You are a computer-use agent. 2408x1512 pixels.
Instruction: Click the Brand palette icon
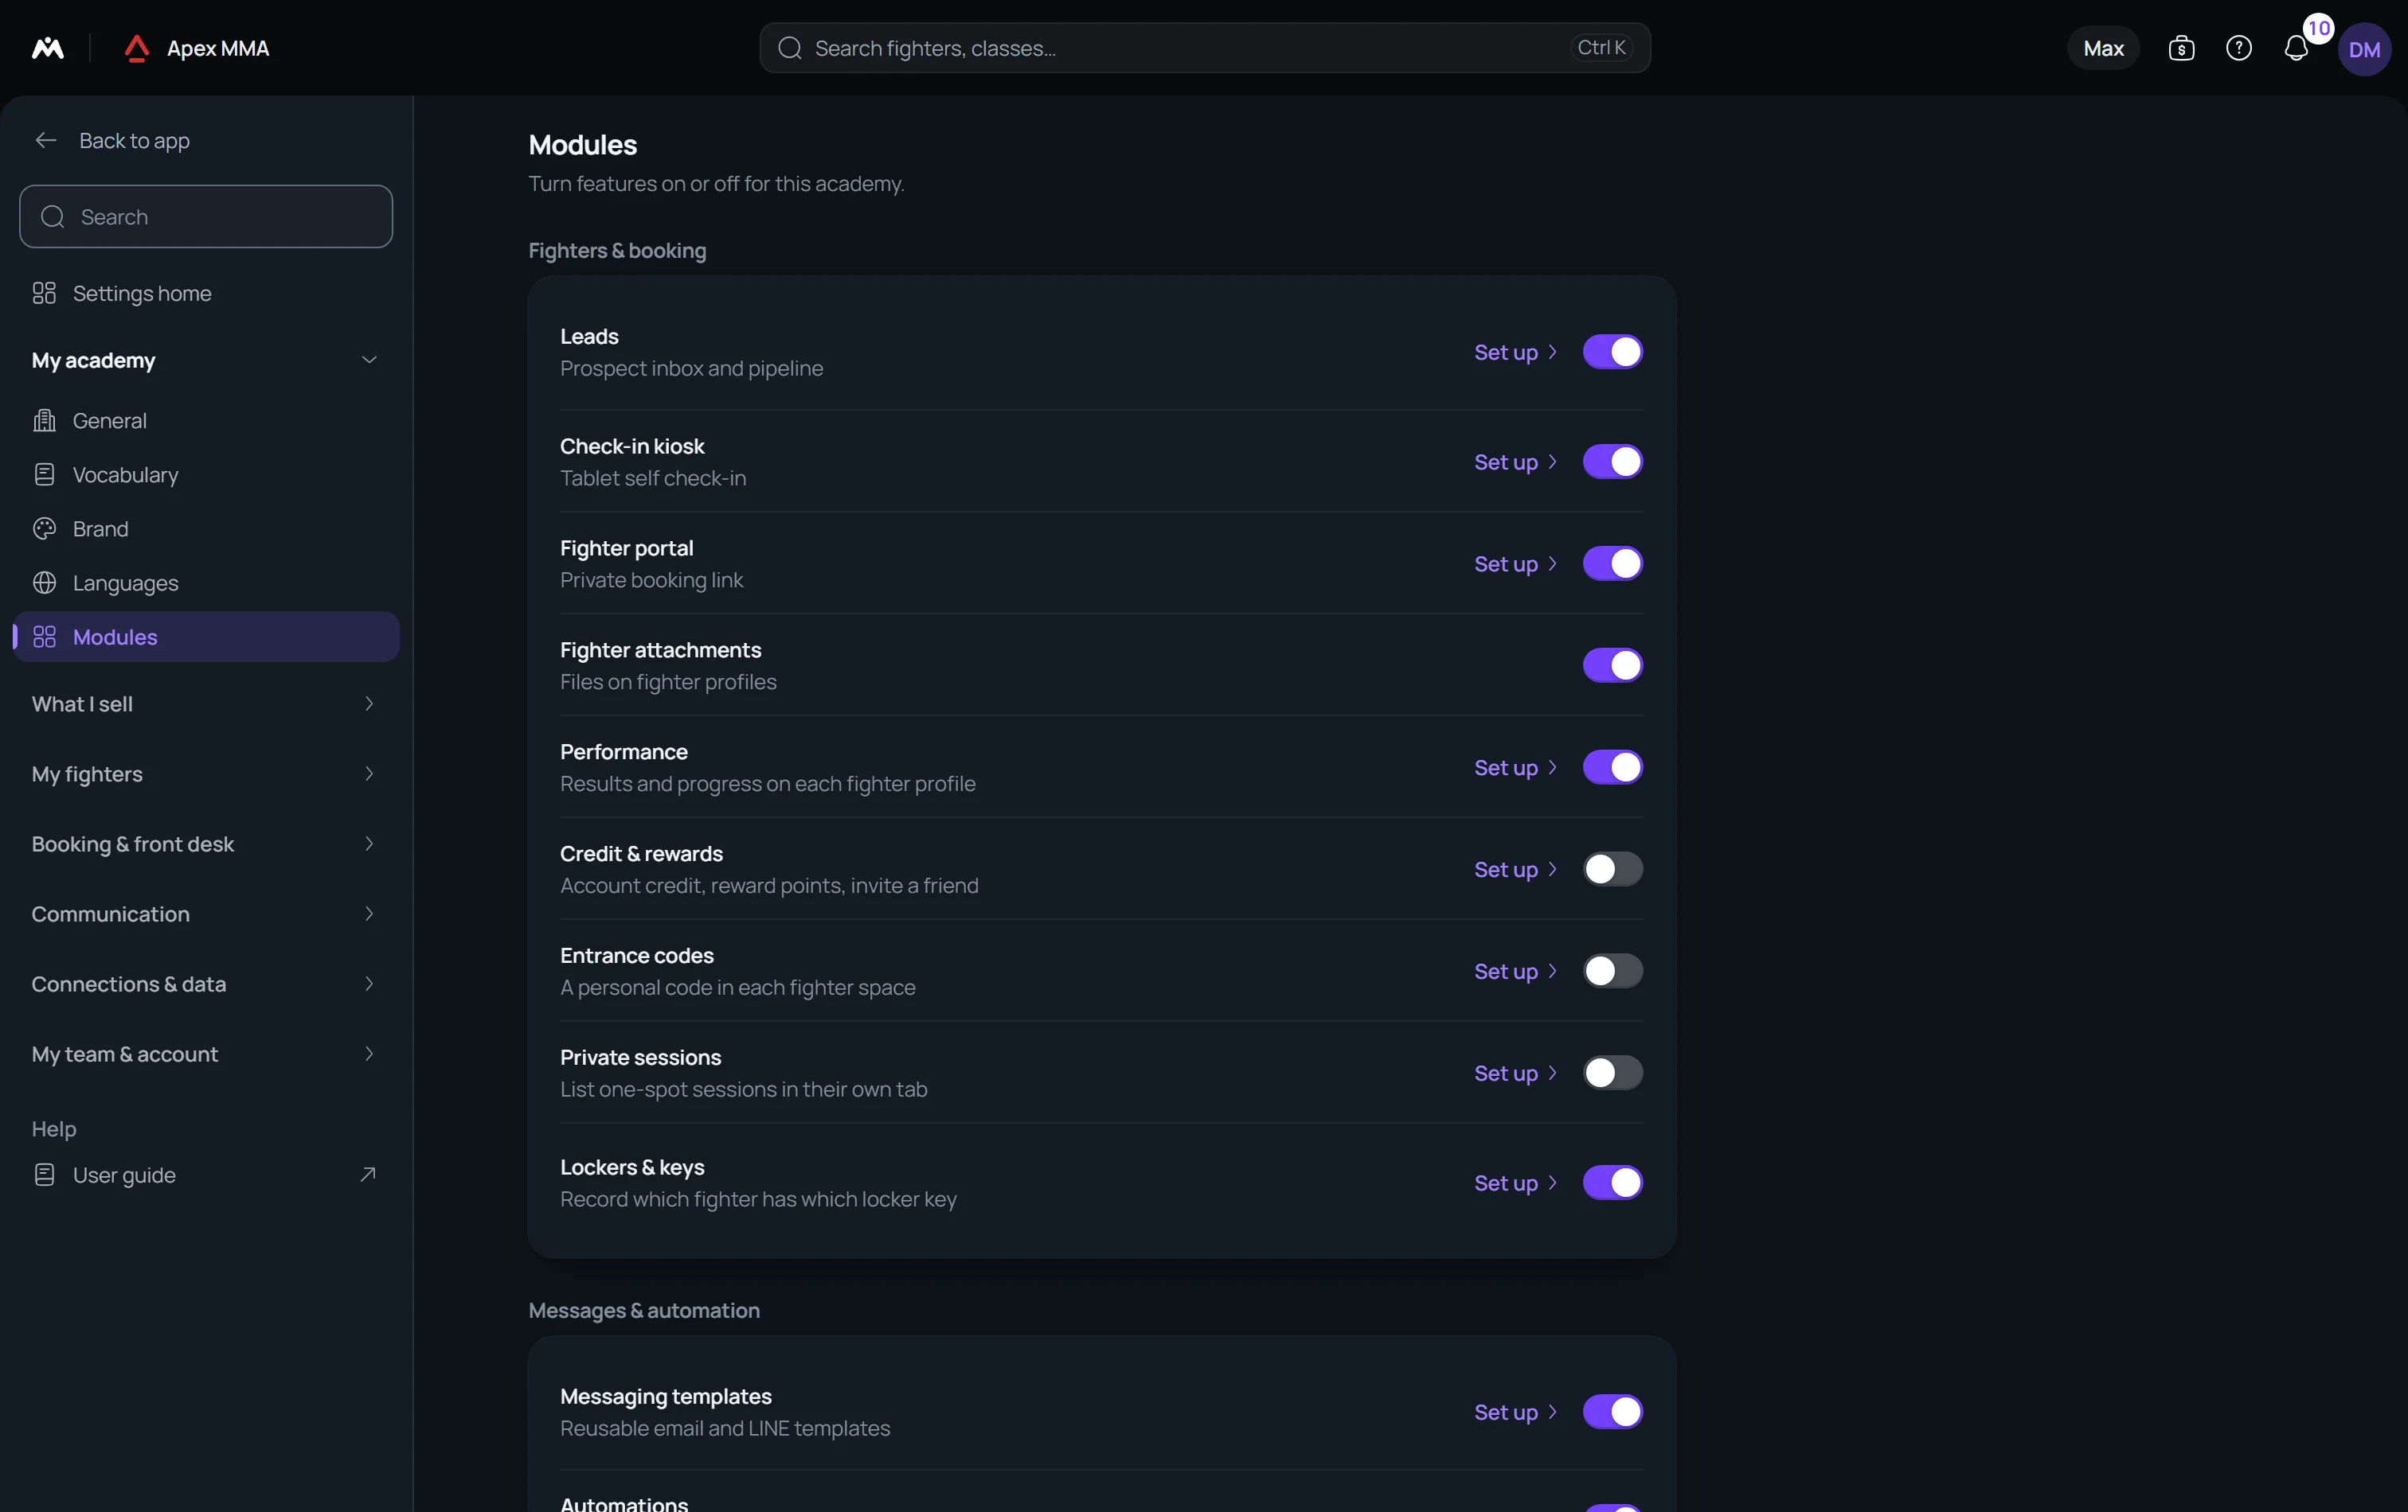44,528
